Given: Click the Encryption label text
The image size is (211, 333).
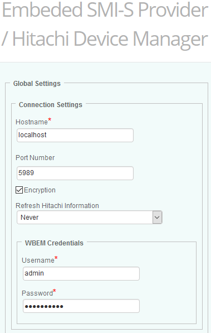Looking at the screenshot, I should 40,190.
